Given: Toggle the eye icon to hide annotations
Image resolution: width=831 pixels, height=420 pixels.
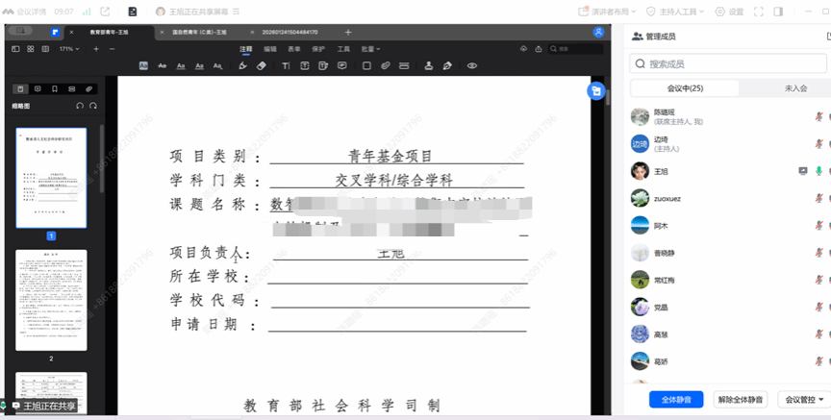Looking at the screenshot, I should click(x=472, y=66).
